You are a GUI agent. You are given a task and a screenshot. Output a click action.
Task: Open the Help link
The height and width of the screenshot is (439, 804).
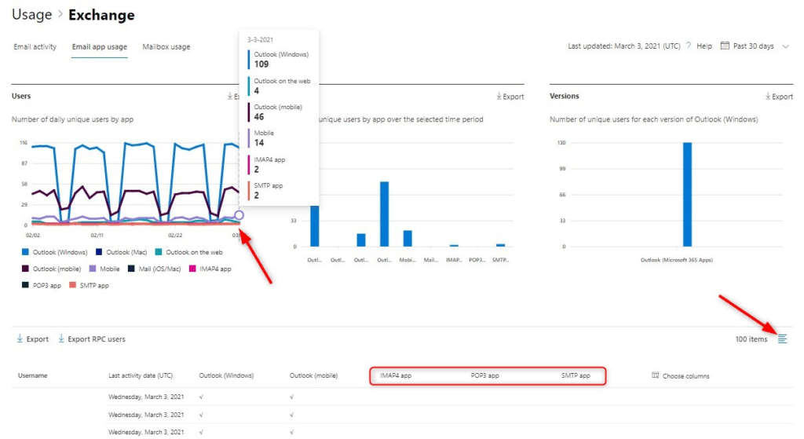pyautogui.click(x=704, y=46)
